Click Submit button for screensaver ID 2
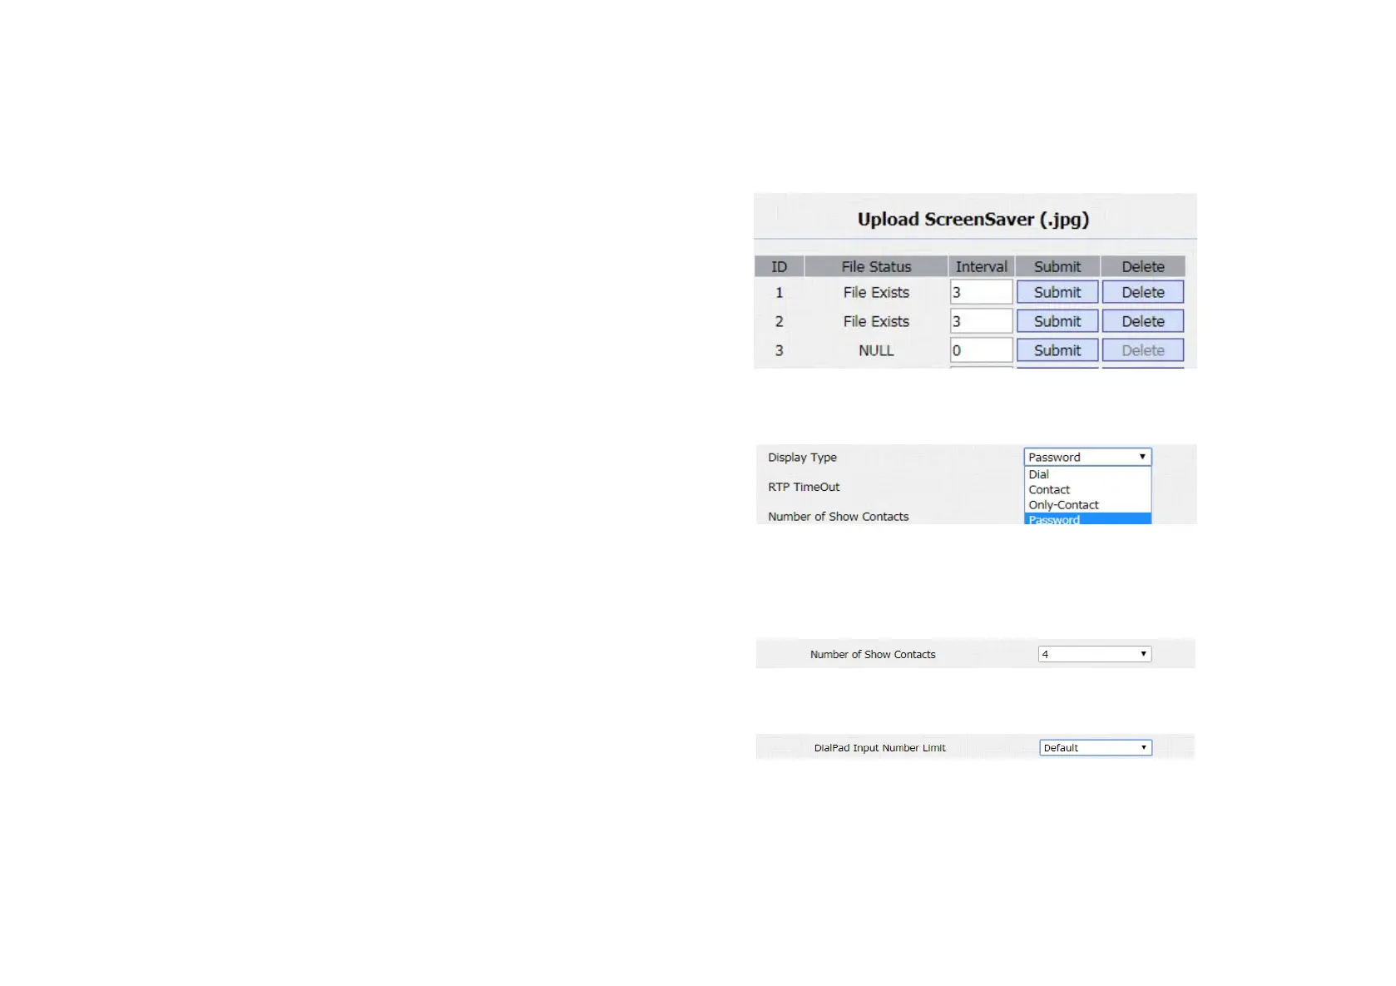Viewport: 1396px width, 986px height. [x=1057, y=321]
